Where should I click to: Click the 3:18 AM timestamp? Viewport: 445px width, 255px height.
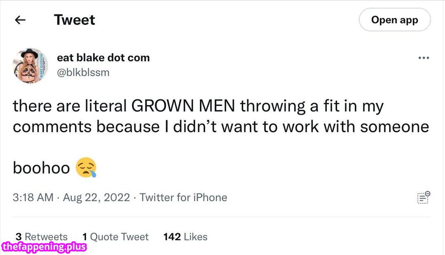coord(33,198)
